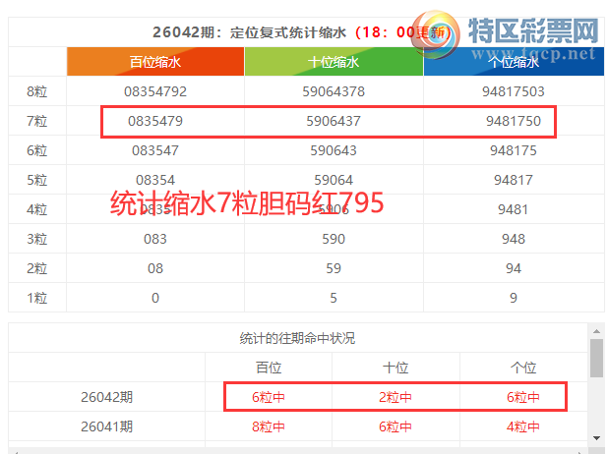Select the cell value 08

click(155, 268)
